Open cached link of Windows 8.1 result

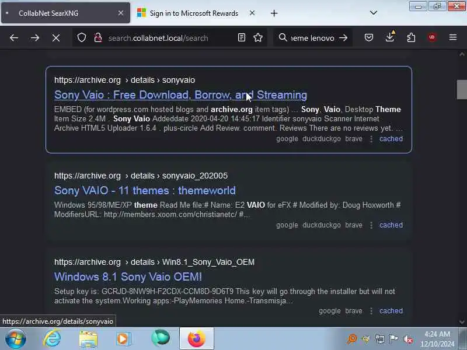coord(391,311)
